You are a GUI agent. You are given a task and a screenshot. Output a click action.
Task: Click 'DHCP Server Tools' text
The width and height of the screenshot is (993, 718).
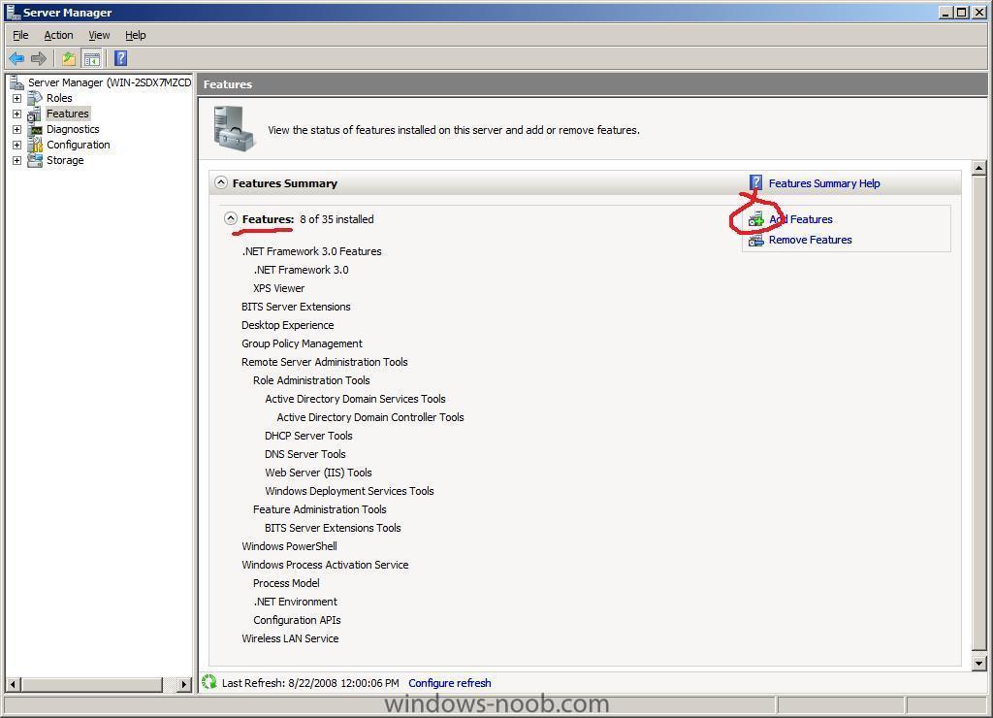pos(308,436)
